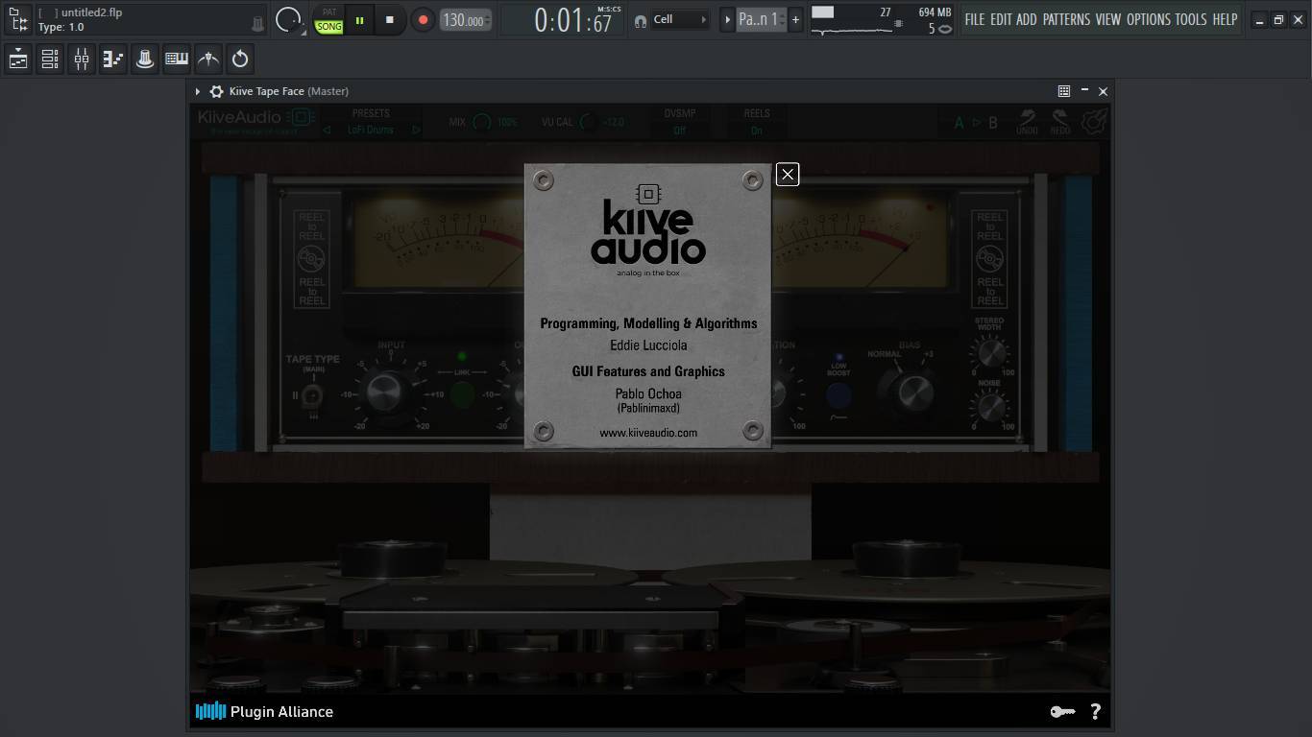Open the plugin settings gear icon
This screenshot has height=737, width=1312.
click(x=1094, y=122)
